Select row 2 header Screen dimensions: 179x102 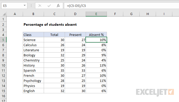3,24
